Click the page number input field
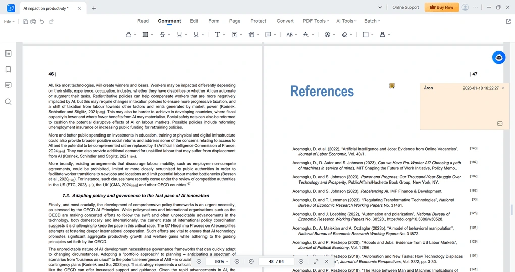Image resolution: width=515 pixels, height=272 pixels. point(276,261)
